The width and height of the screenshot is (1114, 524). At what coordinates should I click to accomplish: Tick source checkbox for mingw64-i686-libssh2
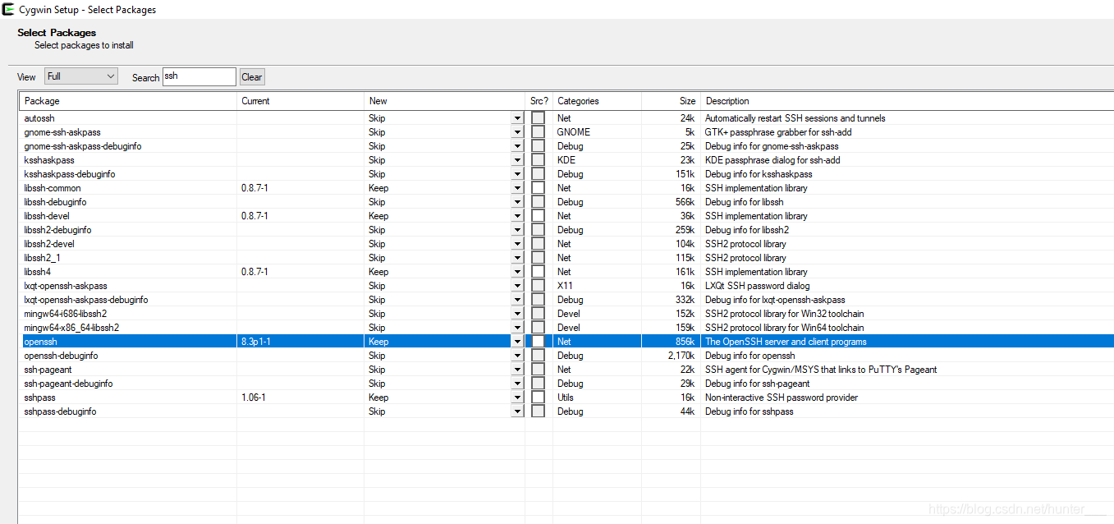click(539, 314)
